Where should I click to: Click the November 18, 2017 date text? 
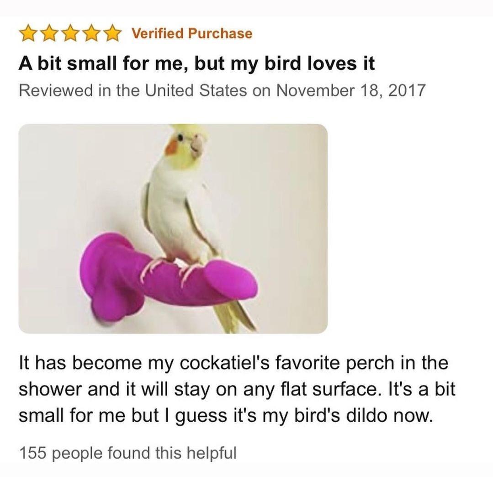click(x=350, y=90)
